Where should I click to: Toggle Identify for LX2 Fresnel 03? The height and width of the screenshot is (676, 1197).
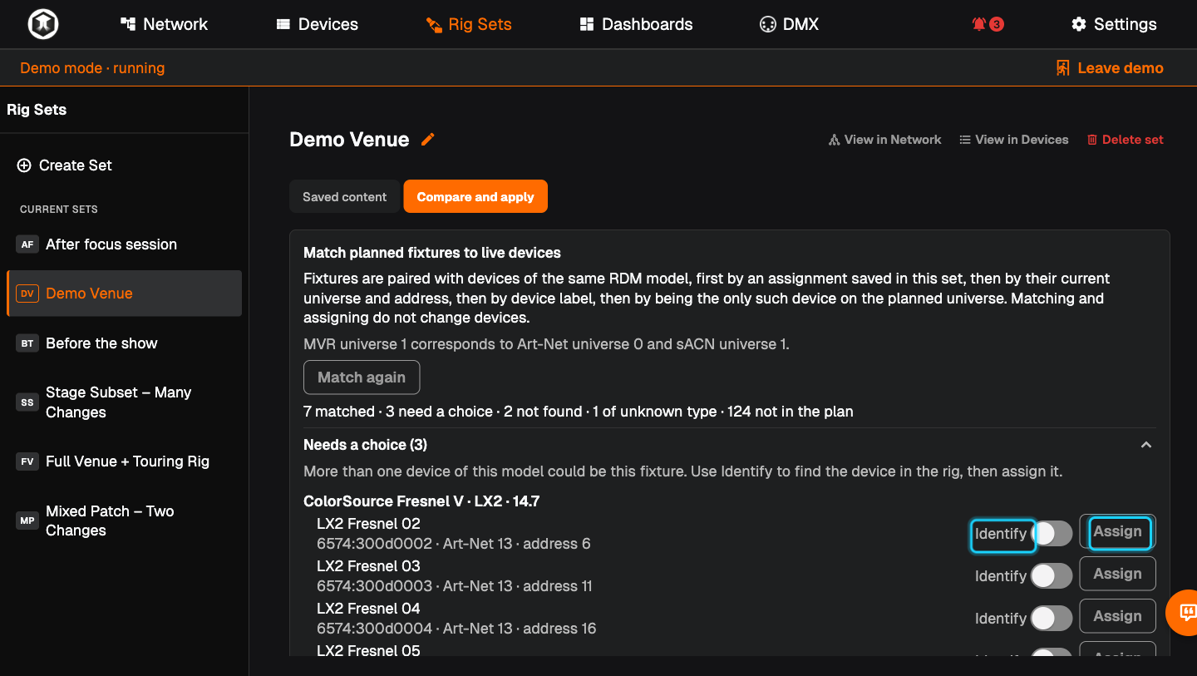click(1052, 575)
